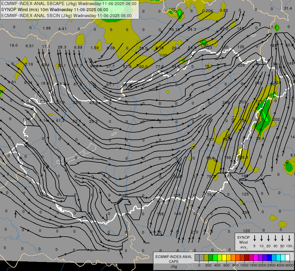Click the 203 value on the map
The height and width of the screenshot is (271, 295).
[243, 102]
